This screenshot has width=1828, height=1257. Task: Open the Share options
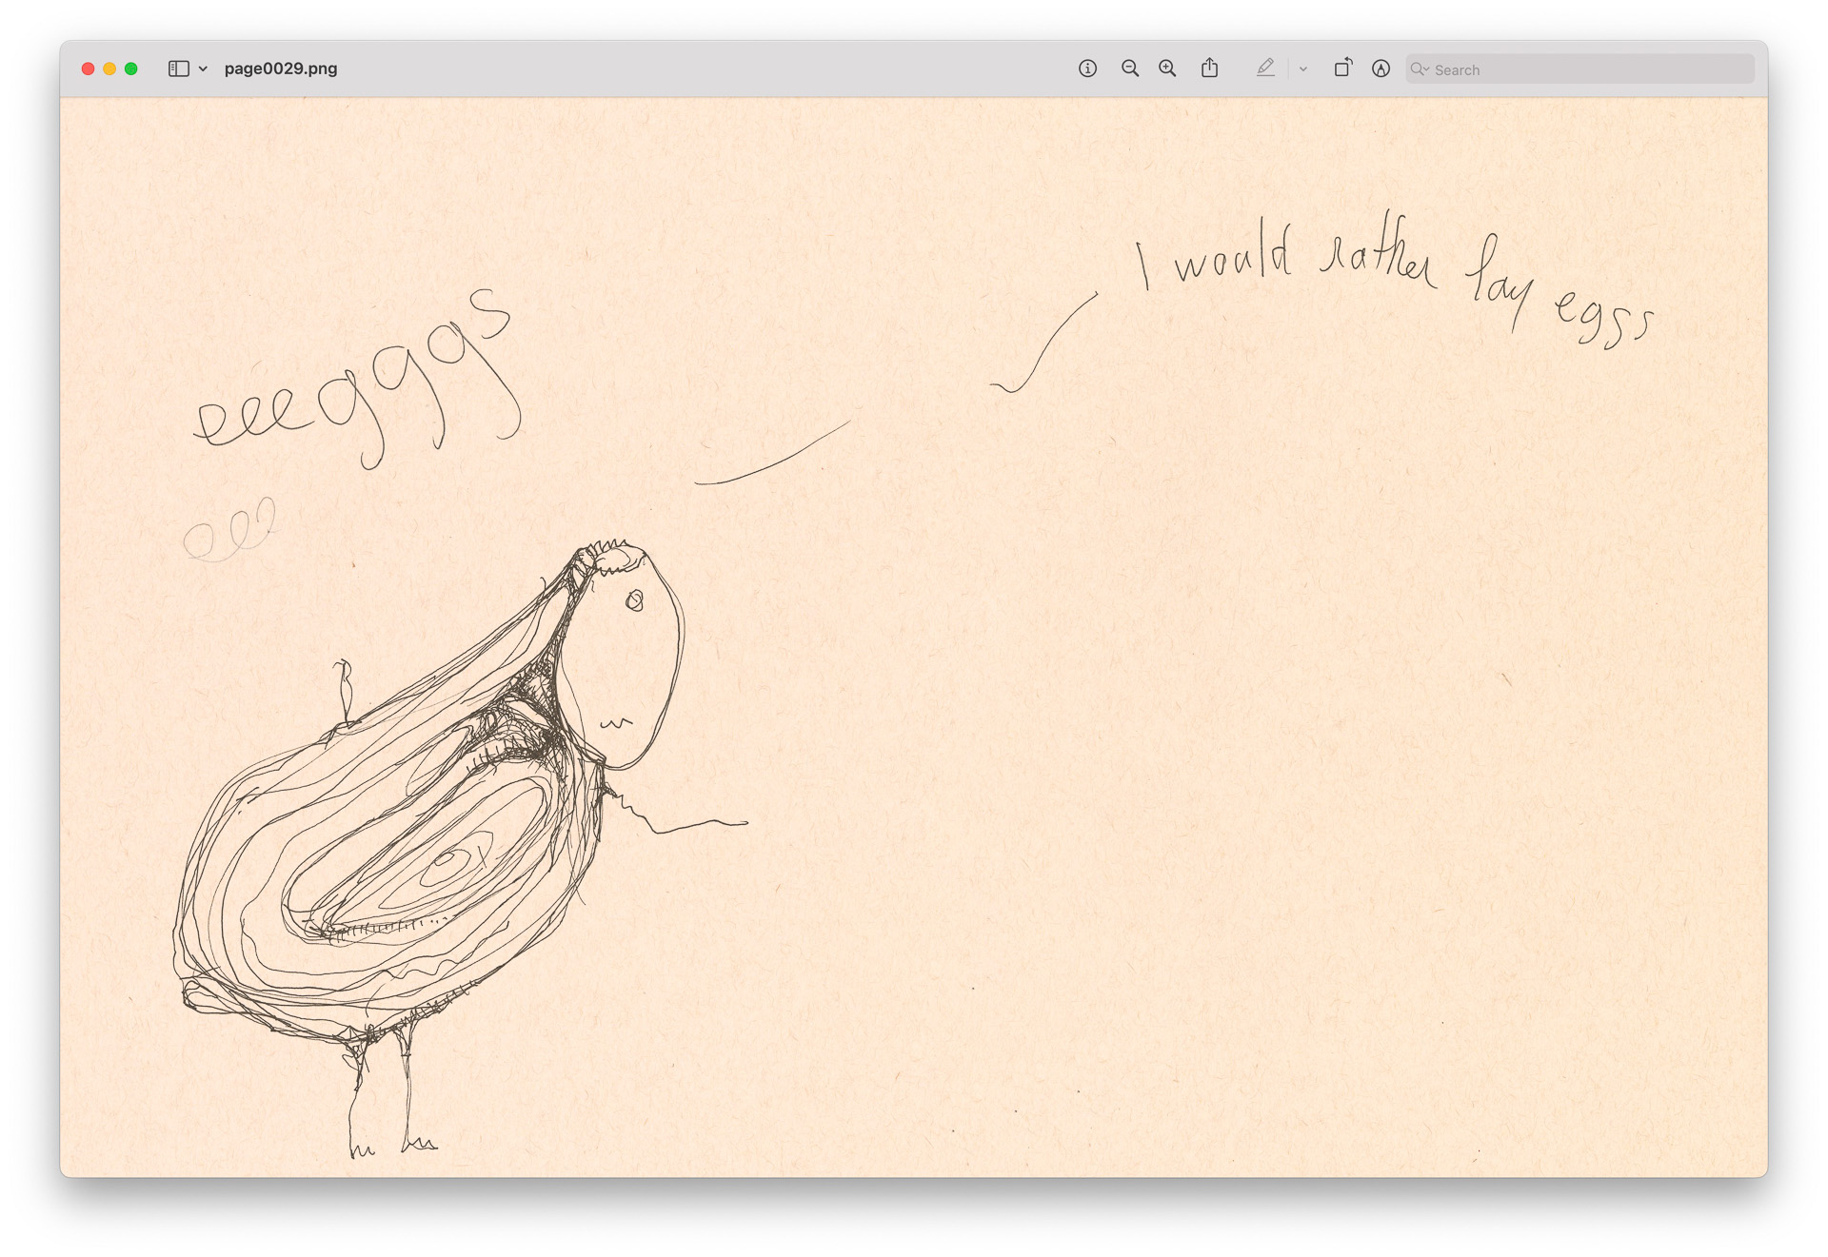click(x=1209, y=68)
